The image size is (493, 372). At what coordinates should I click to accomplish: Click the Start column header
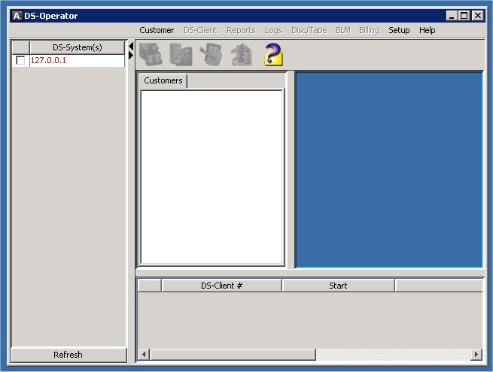click(338, 286)
